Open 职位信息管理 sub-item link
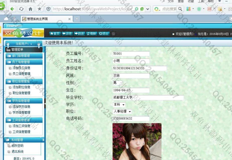 pyautogui.click(x=21, y=93)
